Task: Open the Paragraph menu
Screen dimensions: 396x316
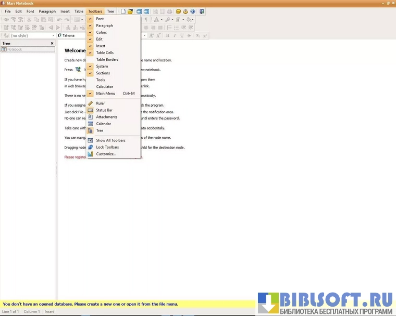Action: pos(47,11)
